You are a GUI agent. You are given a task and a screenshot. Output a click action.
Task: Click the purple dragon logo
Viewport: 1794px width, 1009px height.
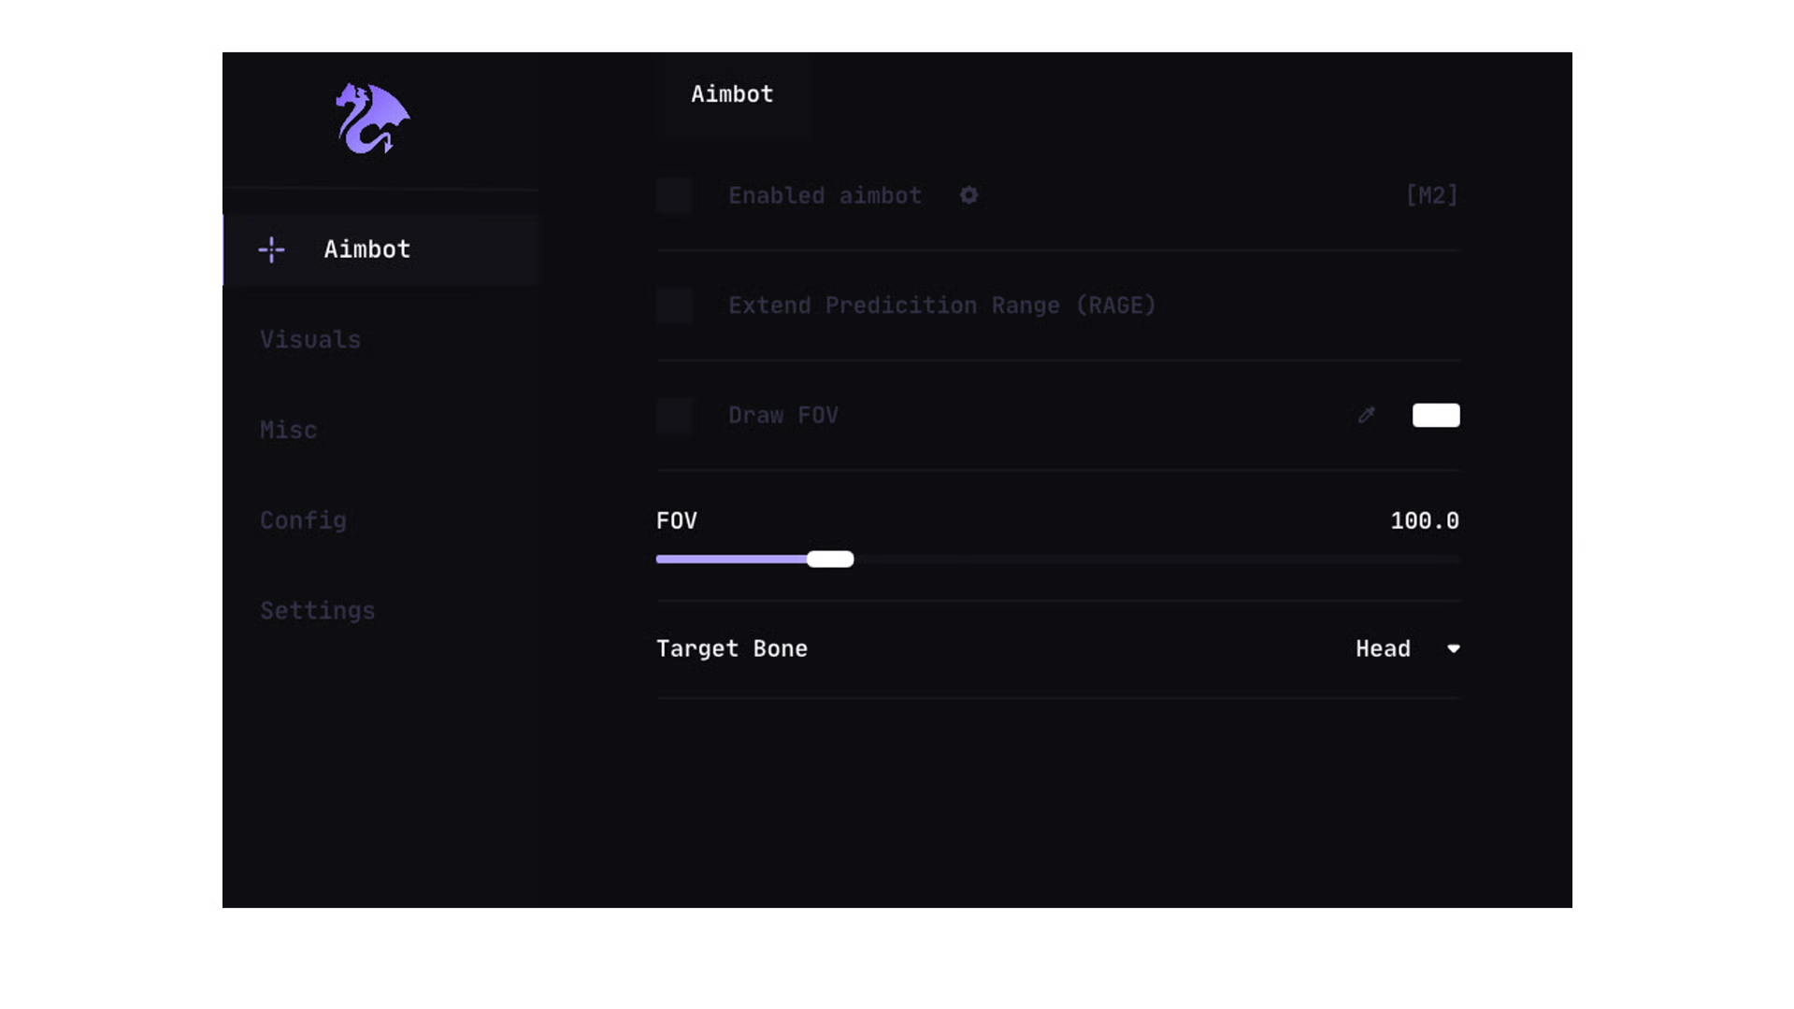click(x=372, y=119)
